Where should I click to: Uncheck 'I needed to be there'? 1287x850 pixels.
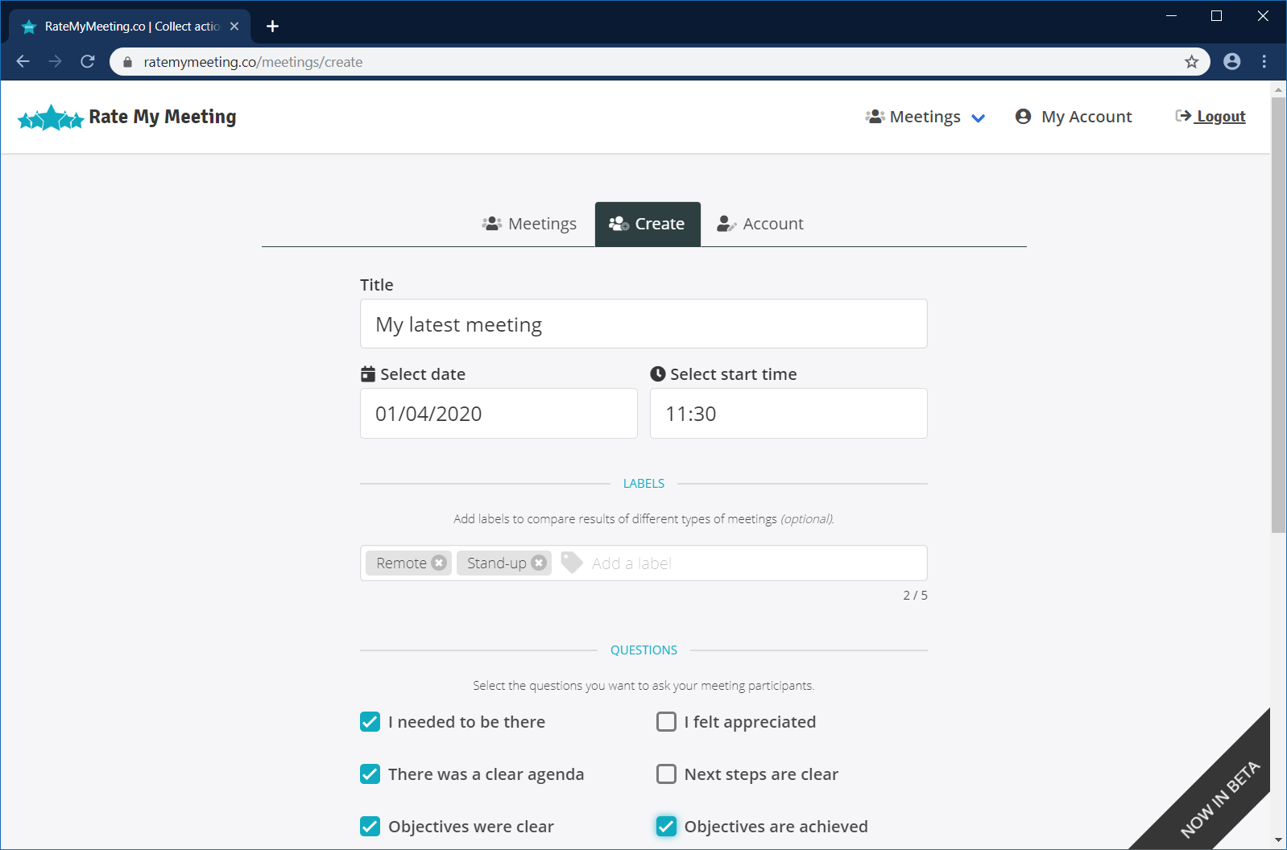[370, 722]
